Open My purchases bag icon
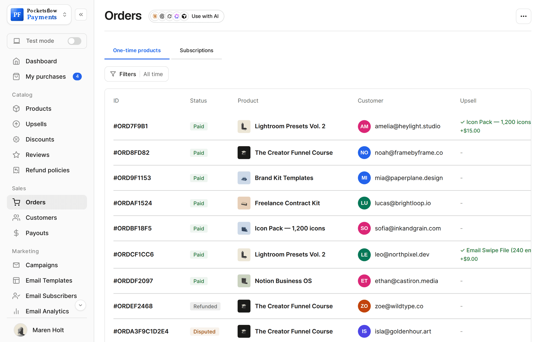The width and height of the screenshot is (548, 342). pyautogui.click(x=16, y=77)
